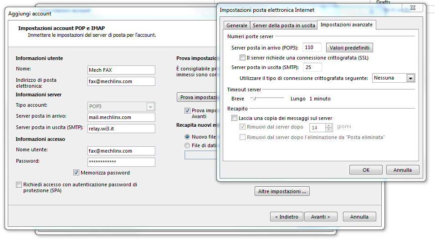Cancel the Internet email settings dialog
Screen dimensions: 435x239
402,170
